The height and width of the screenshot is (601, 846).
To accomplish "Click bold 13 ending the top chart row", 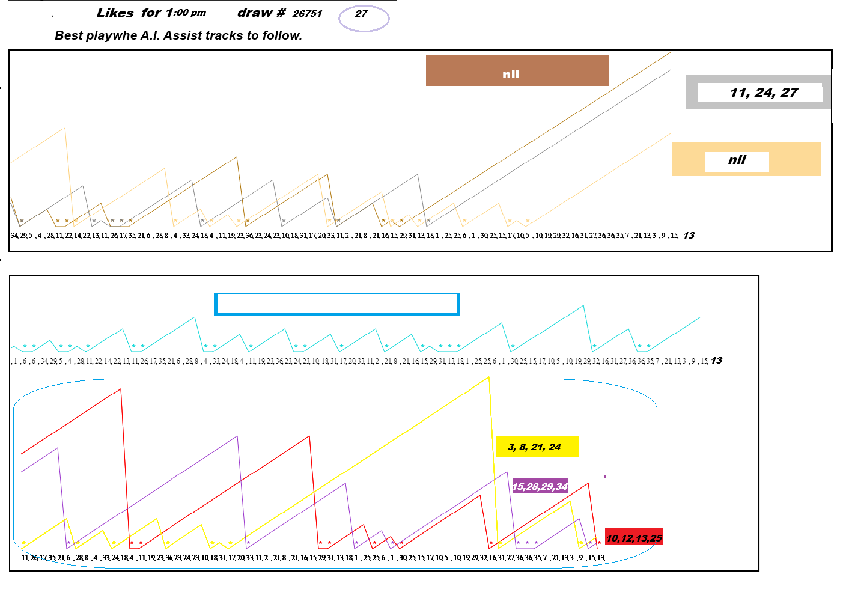I will pyautogui.click(x=689, y=236).
